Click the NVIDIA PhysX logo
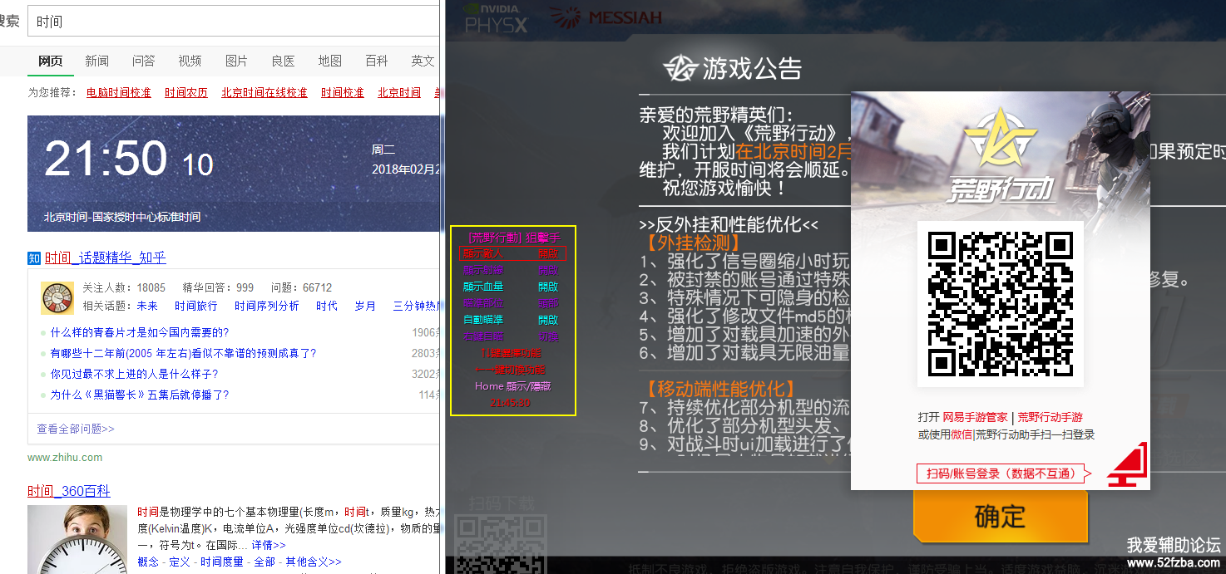Viewport: 1226px width, 574px height. point(497,17)
